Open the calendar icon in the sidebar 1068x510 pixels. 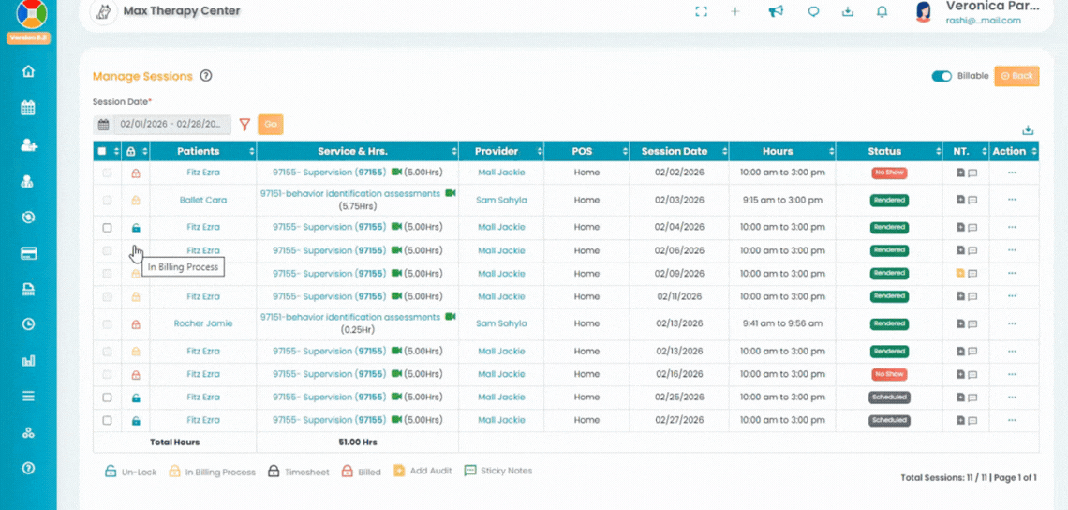[28, 108]
